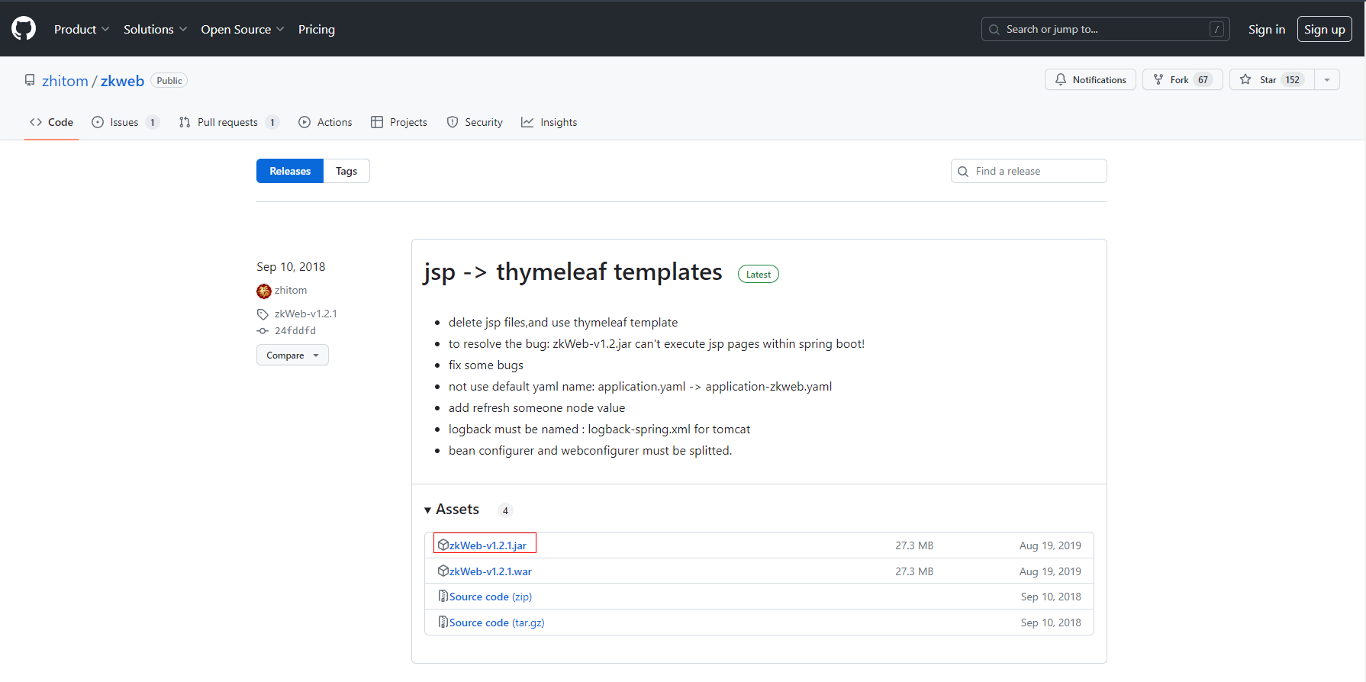
Task: Open the star lists dropdown arrow
Action: click(1327, 79)
